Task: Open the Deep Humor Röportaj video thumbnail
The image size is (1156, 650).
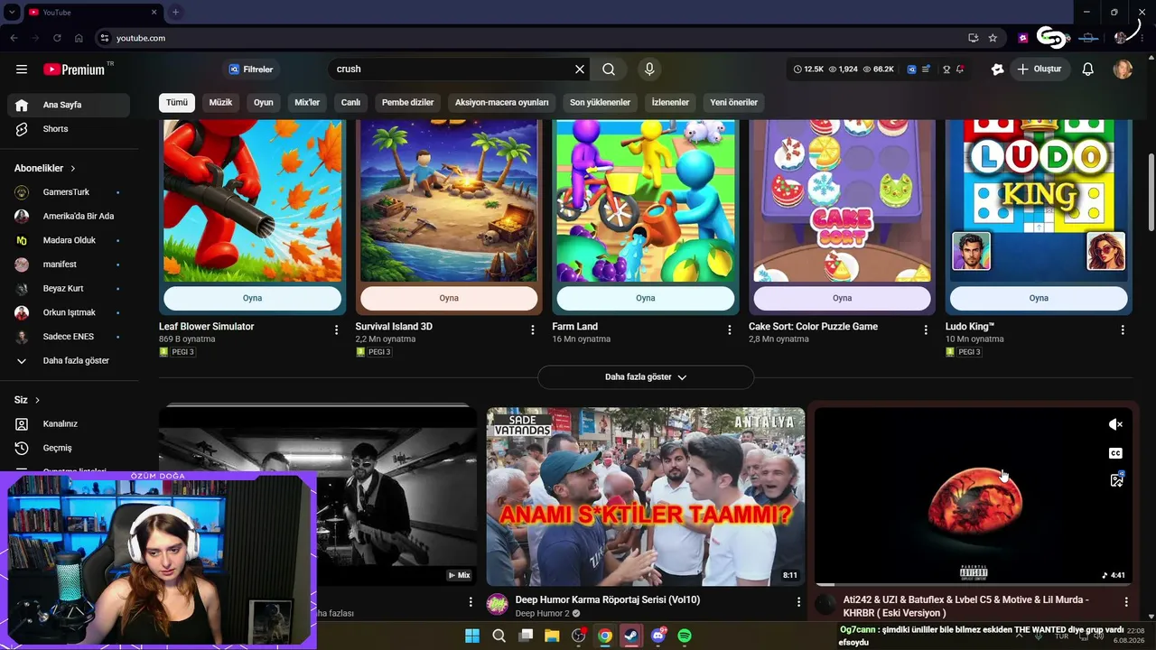Action: click(x=646, y=497)
